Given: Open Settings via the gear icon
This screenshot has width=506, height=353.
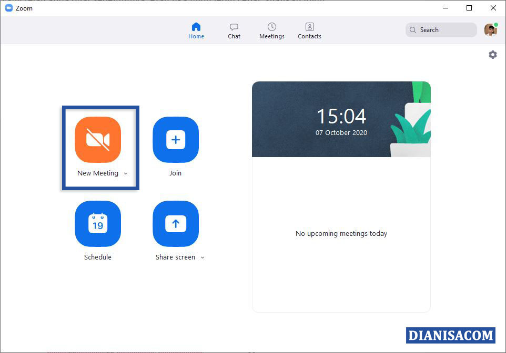Looking at the screenshot, I should [x=492, y=55].
